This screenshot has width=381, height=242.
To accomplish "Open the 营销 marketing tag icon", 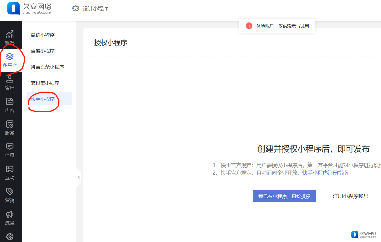I will [10, 191].
